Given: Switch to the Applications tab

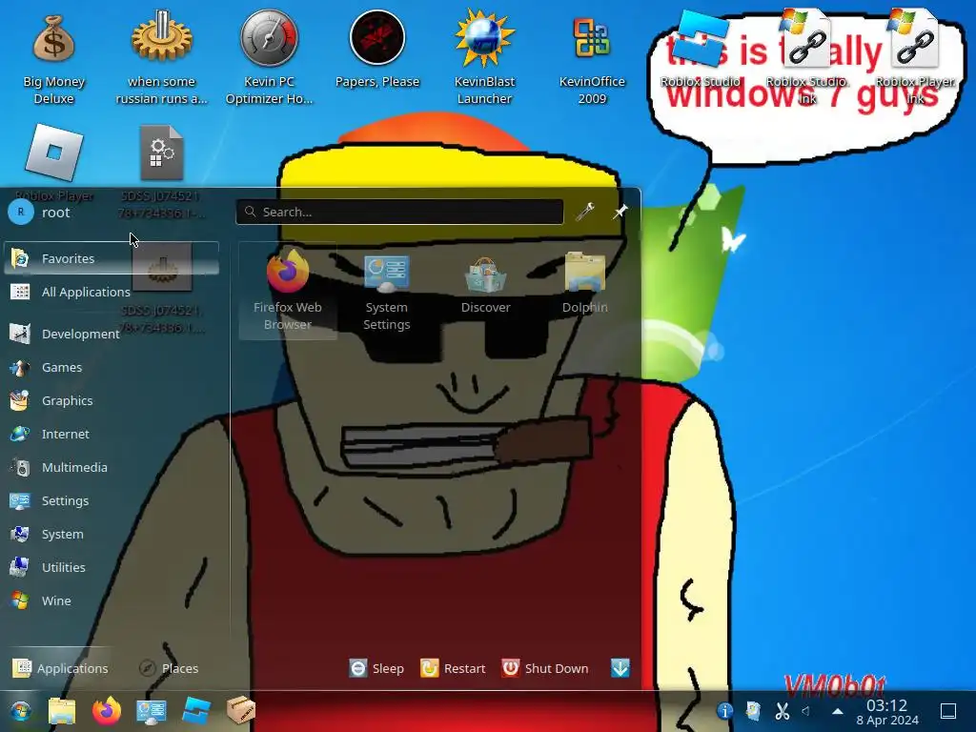Looking at the screenshot, I should pos(60,668).
